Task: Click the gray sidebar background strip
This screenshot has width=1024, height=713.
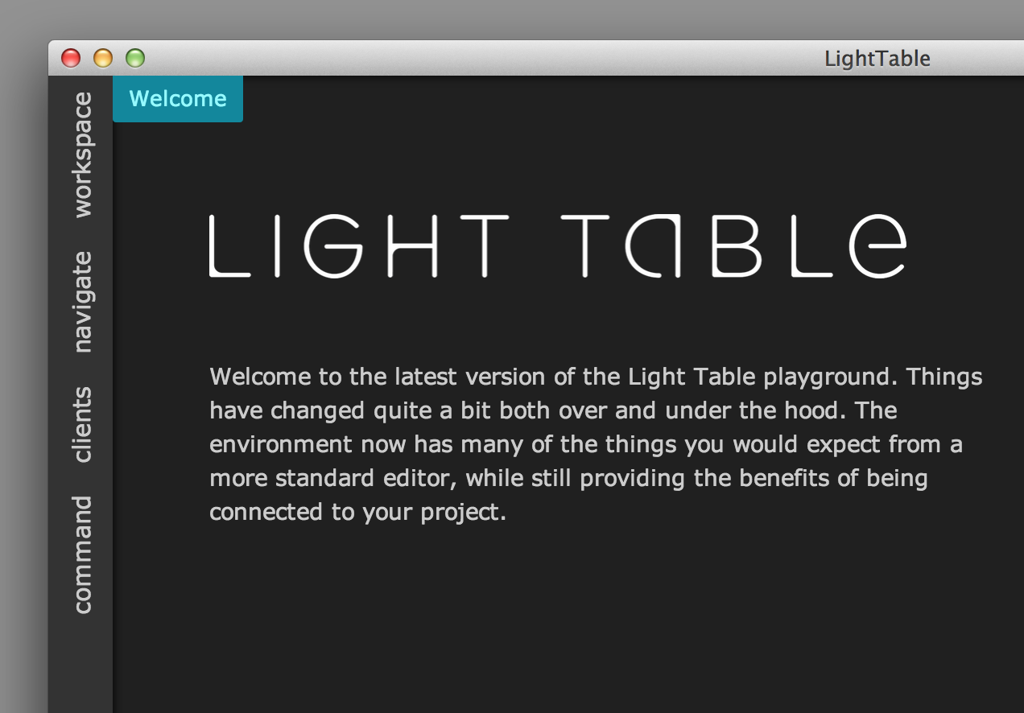Action: click(x=83, y=668)
